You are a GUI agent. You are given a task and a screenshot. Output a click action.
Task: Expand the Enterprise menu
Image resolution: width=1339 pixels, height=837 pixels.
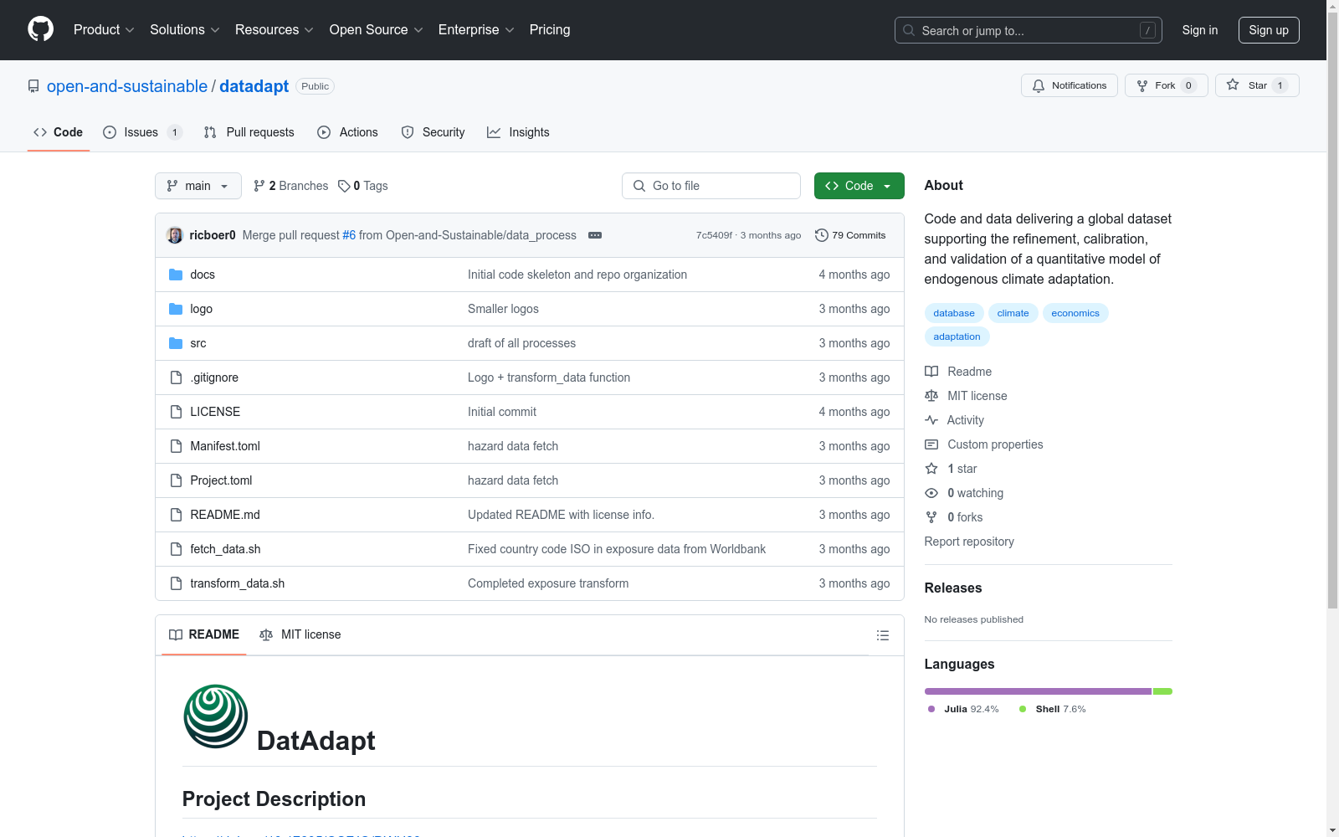[x=475, y=29]
